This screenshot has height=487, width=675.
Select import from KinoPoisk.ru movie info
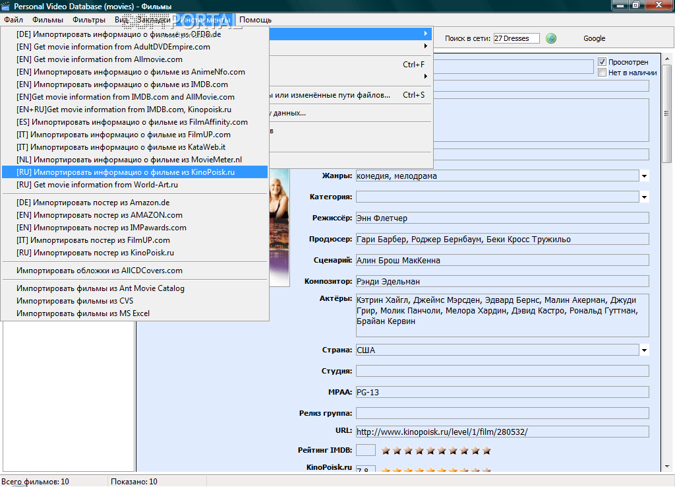pos(134,172)
